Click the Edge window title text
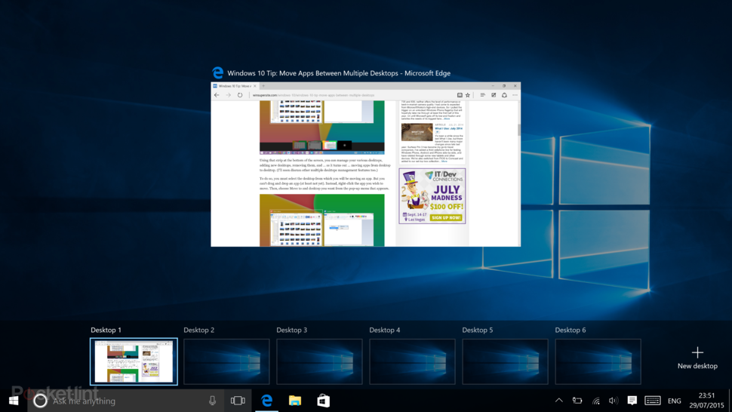 [x=339, y=72]
